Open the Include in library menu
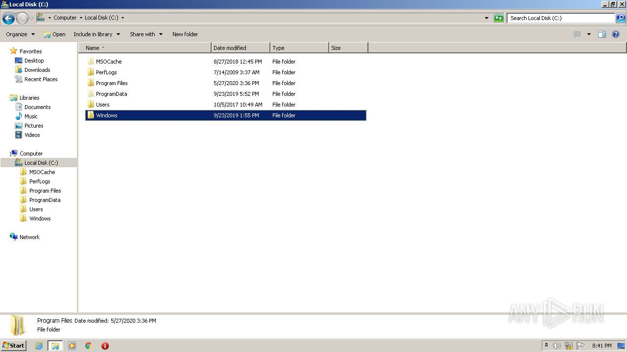Screen dimensions: 627x352 (x=96, y=34)
